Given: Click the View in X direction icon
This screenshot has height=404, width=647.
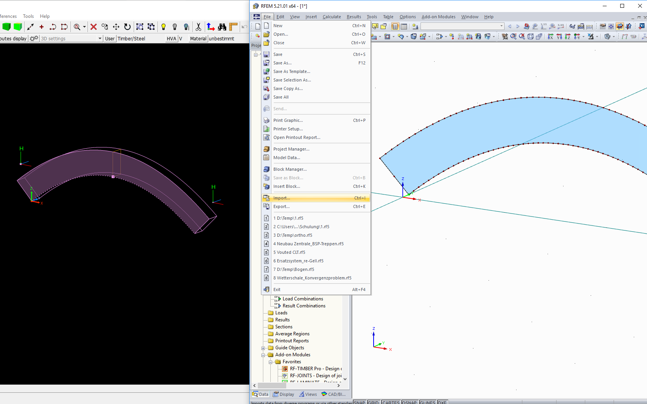Looking at the screenshot, I should 551,36.
